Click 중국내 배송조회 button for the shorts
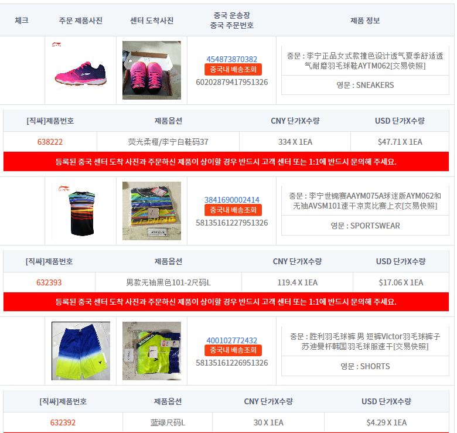Screen dimensions: 457x433 pos(233,350)
